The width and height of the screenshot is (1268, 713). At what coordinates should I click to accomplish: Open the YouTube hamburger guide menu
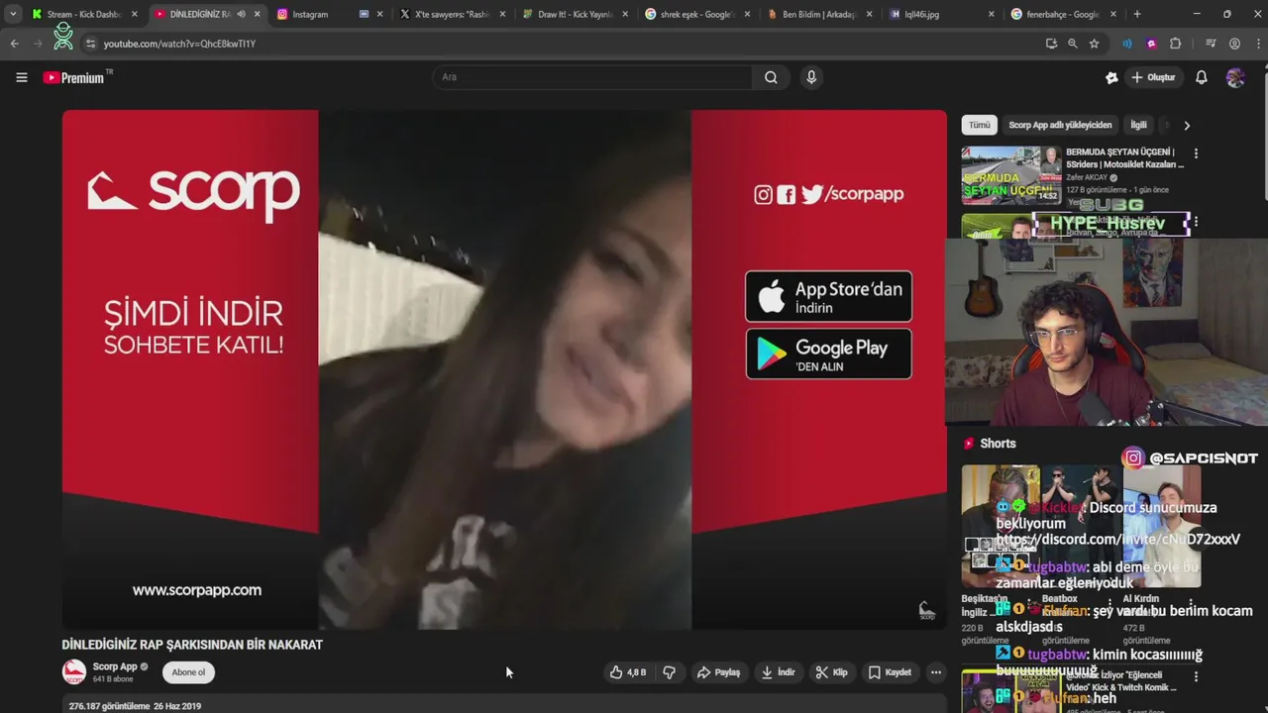(21, 77)
